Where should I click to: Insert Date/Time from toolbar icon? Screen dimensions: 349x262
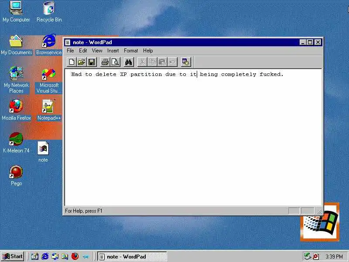186,62
